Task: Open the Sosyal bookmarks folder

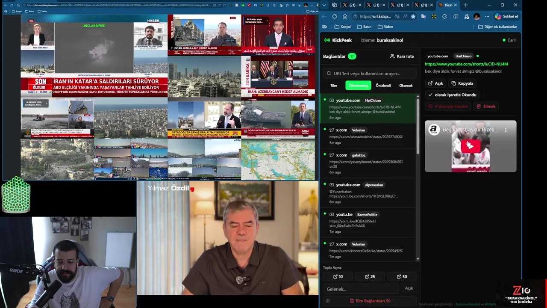Action: coord(343,27)
